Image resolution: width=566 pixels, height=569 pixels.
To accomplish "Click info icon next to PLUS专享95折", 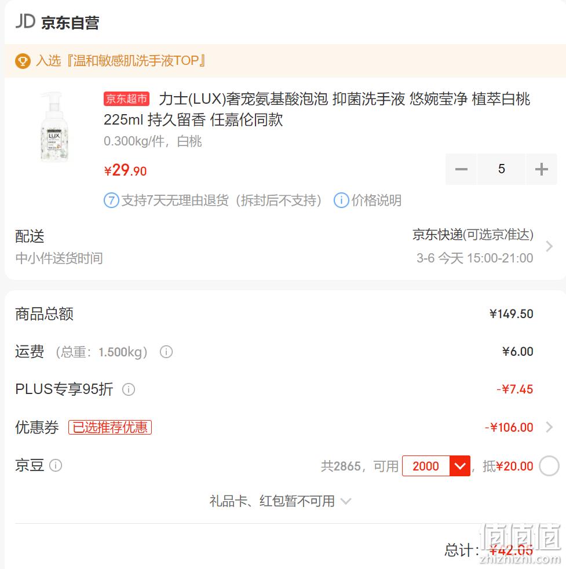I will [129, 389].
